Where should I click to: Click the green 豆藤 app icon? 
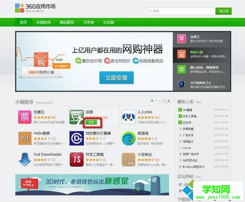click(x=76, y=117)
